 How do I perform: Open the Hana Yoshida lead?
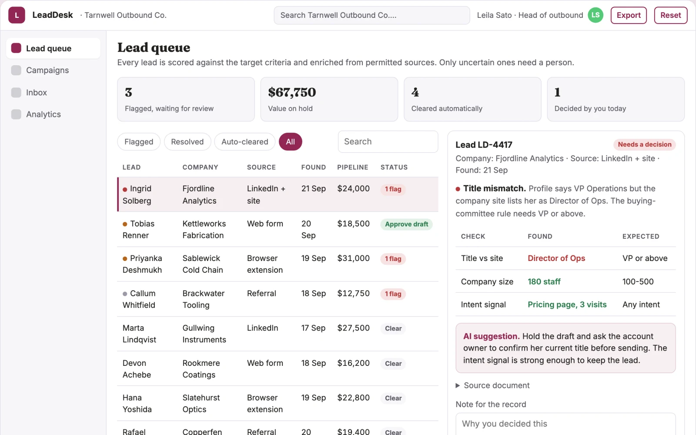click(278, 404)
